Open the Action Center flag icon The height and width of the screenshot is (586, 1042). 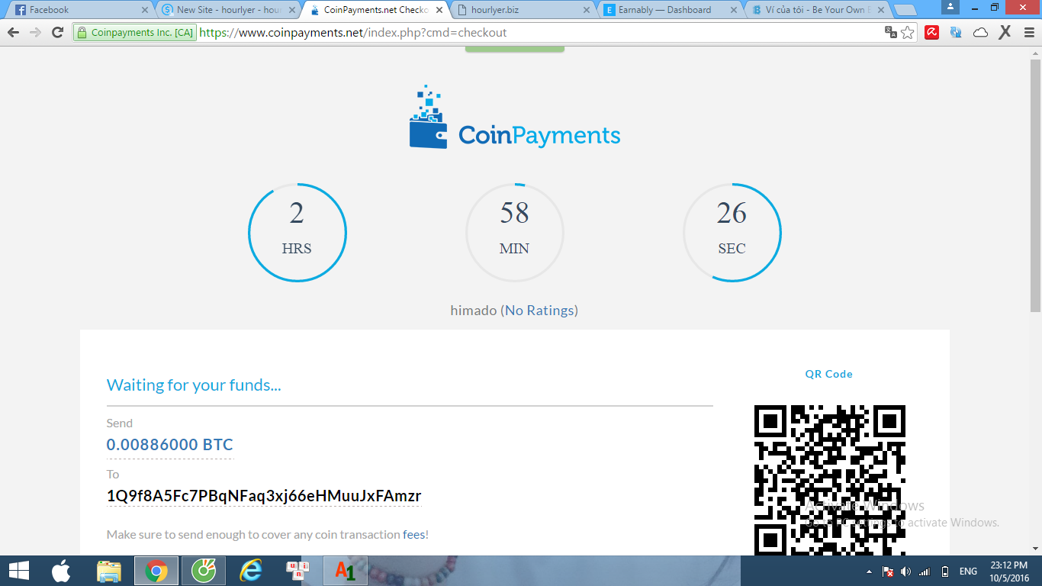[888, 572]
